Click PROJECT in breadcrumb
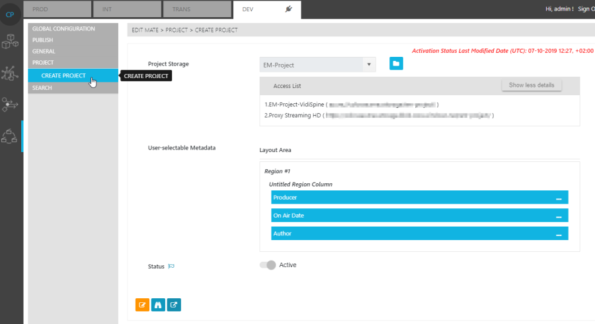Image resolution: width=595 pixels, height=324 pixels. 177,30
